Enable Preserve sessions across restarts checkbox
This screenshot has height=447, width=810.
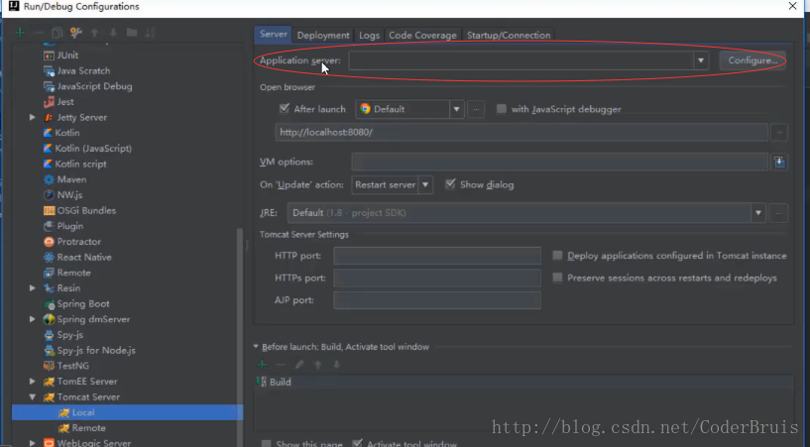[557, 278]
